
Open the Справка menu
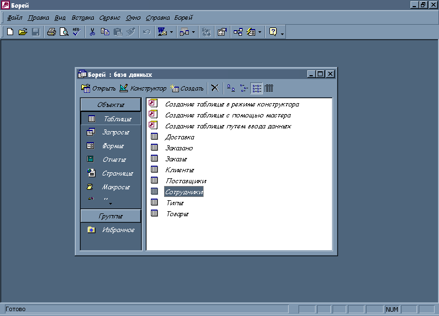(157, 18)
